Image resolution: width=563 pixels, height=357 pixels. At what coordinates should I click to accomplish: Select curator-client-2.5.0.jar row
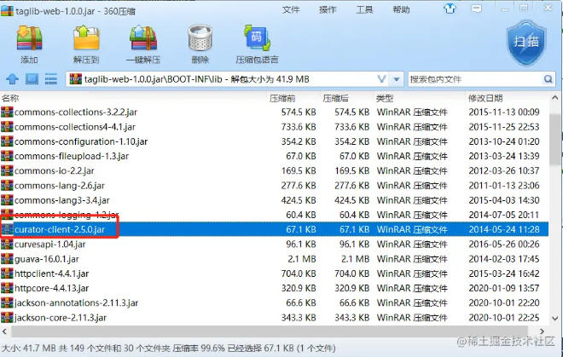275,229
